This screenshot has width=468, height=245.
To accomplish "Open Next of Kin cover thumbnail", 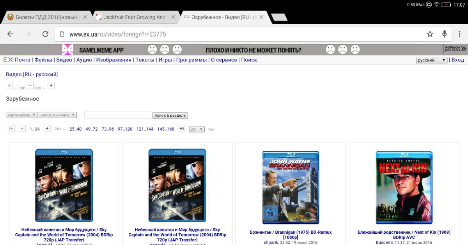I will click(x=404, y=188).
